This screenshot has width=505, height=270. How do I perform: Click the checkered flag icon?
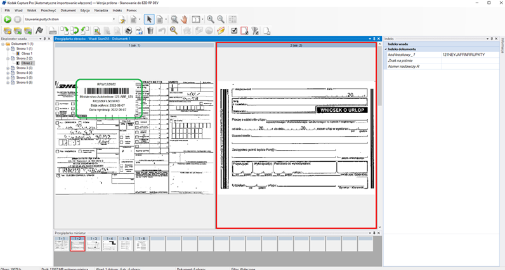39,30
